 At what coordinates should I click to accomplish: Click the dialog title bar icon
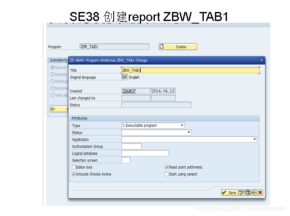(x=72, y=60)
